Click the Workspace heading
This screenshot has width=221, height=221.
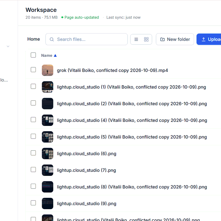coord(41,10)
